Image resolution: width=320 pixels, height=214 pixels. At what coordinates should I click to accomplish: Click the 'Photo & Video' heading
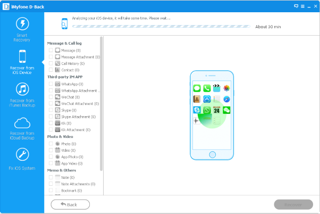(60, 137)
